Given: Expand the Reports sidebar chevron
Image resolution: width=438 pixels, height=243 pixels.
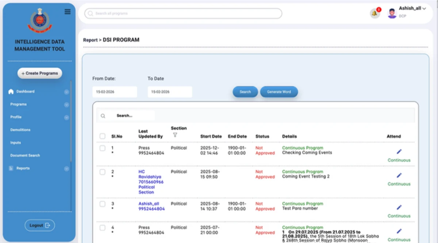Looking at the screenshot, I should [66, 169].
